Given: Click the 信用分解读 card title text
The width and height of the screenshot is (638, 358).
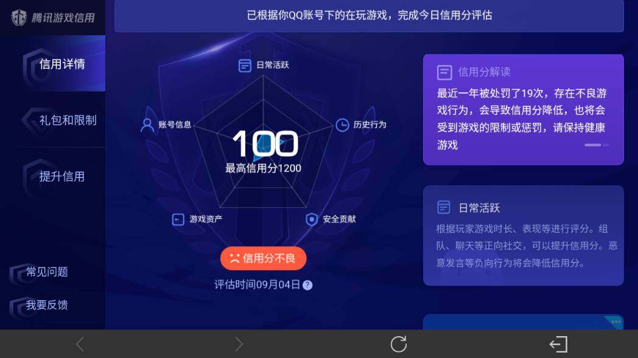Looking at the screenshot, I should (x=484, y=72).
